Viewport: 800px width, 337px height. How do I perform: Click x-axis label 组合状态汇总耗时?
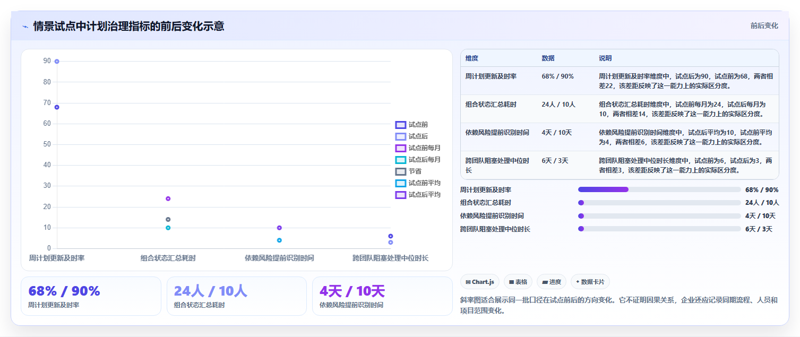click(168, 258)
